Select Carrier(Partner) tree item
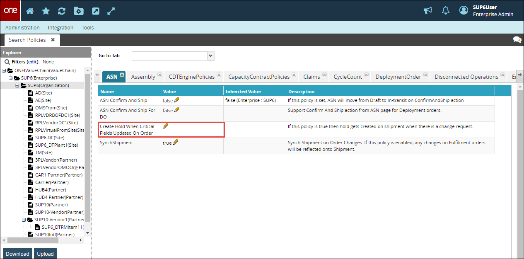 pos(52,182)
